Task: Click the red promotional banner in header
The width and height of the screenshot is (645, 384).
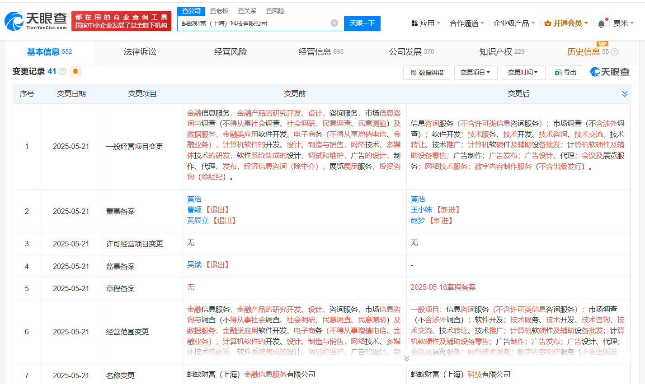Action: tap(121, 21)
